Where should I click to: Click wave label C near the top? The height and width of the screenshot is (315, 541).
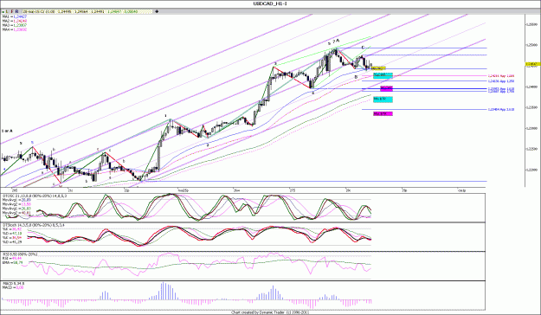pos(363,48)
